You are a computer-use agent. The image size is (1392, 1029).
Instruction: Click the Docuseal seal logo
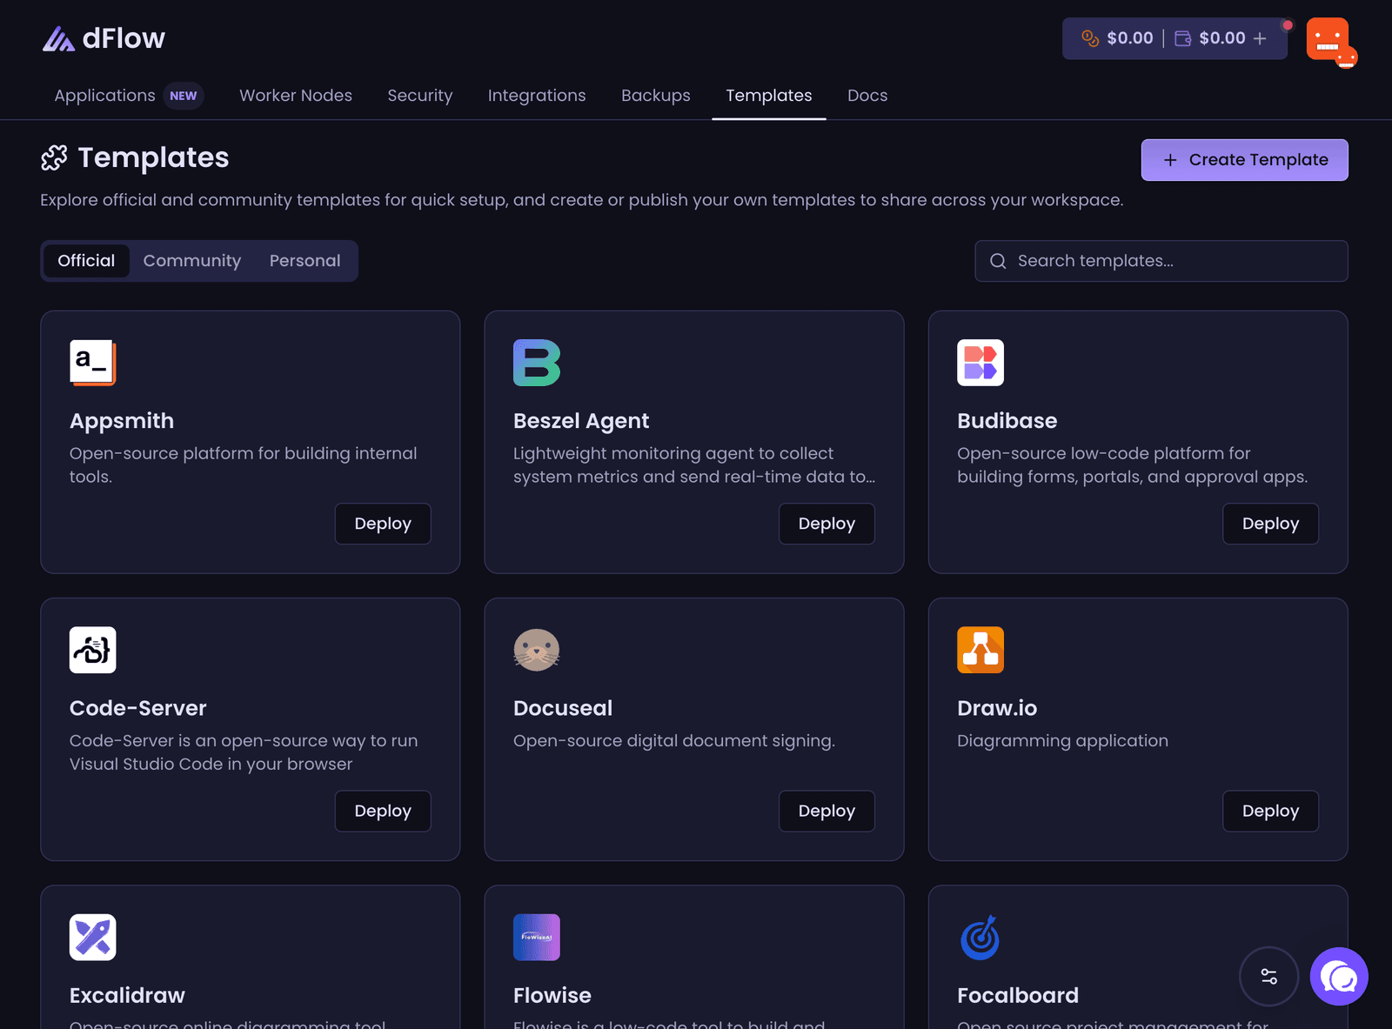pyautogui.click(x=537, y=650)
